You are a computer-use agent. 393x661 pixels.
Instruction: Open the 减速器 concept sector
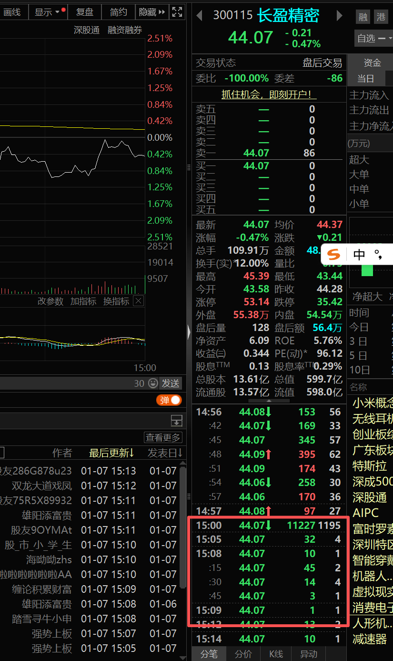click(370, 639)
